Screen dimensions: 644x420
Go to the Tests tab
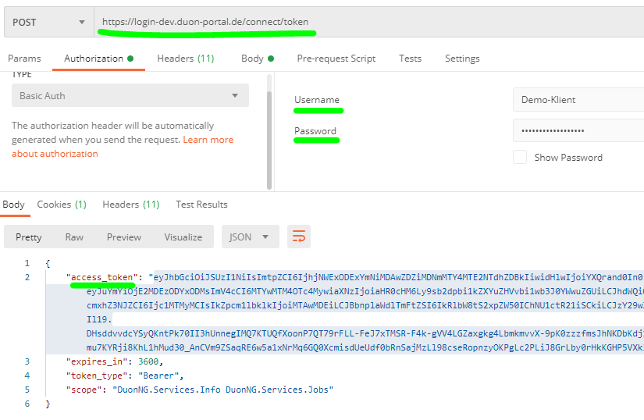point(410,59)
